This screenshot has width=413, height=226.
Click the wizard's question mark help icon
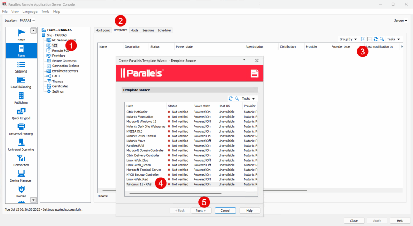pos(244,60)
